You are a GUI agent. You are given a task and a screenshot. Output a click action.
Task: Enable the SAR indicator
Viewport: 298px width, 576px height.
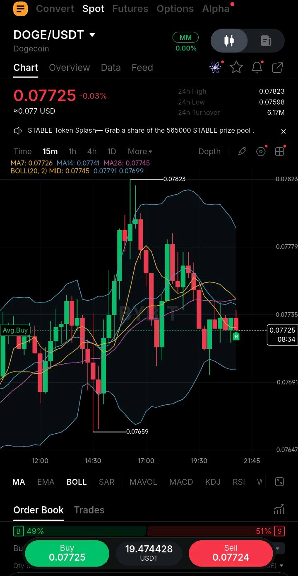coord(107,482)
